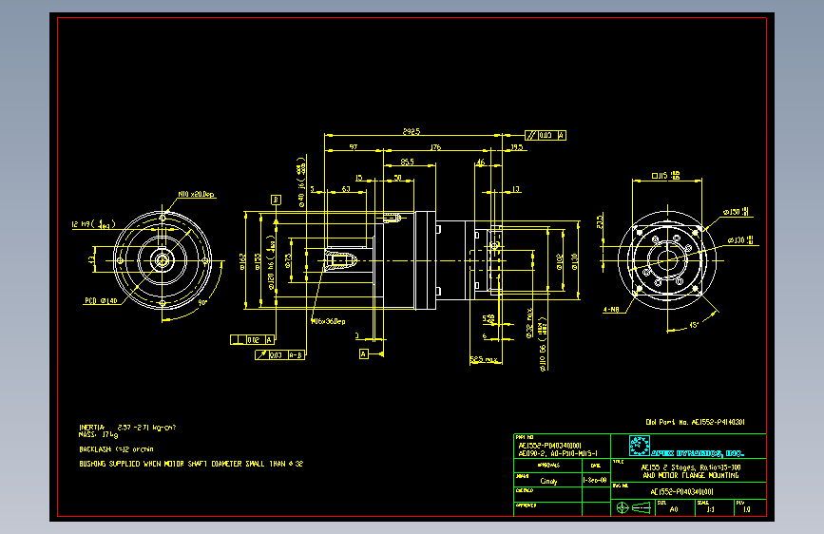Viewport: 824px width, 534px height.
Task: Click the first-angle projection symbol
Action: coord(633,507)
